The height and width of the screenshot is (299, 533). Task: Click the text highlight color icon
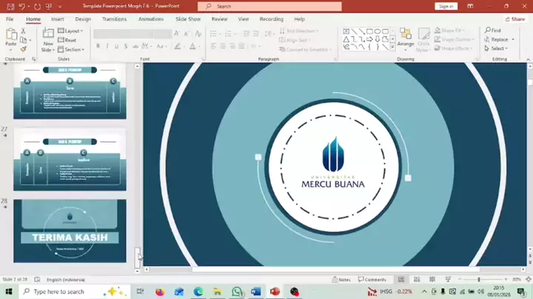[x=177, y=46]
